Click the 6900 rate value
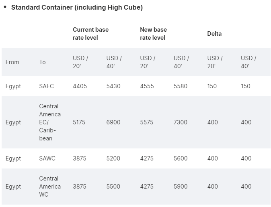This screenshot has width=271, height=207. [113, 122]
